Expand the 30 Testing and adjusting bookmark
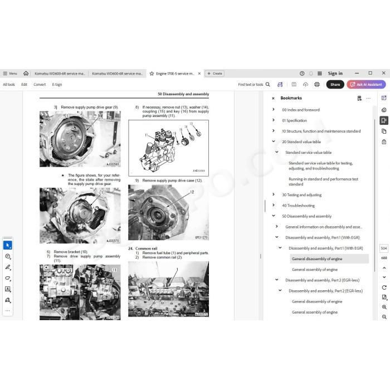 274,194
